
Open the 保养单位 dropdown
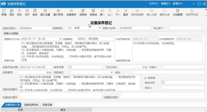[x=112, y=72]
